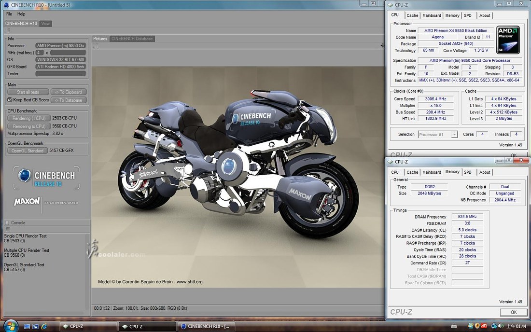Open About tab in lower CPU-Z window

(485, 172)
